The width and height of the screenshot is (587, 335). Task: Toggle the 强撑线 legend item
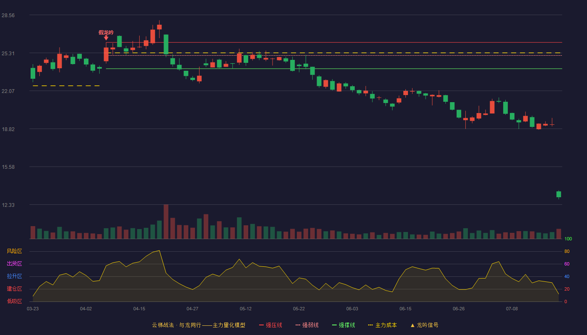(343, 325)
